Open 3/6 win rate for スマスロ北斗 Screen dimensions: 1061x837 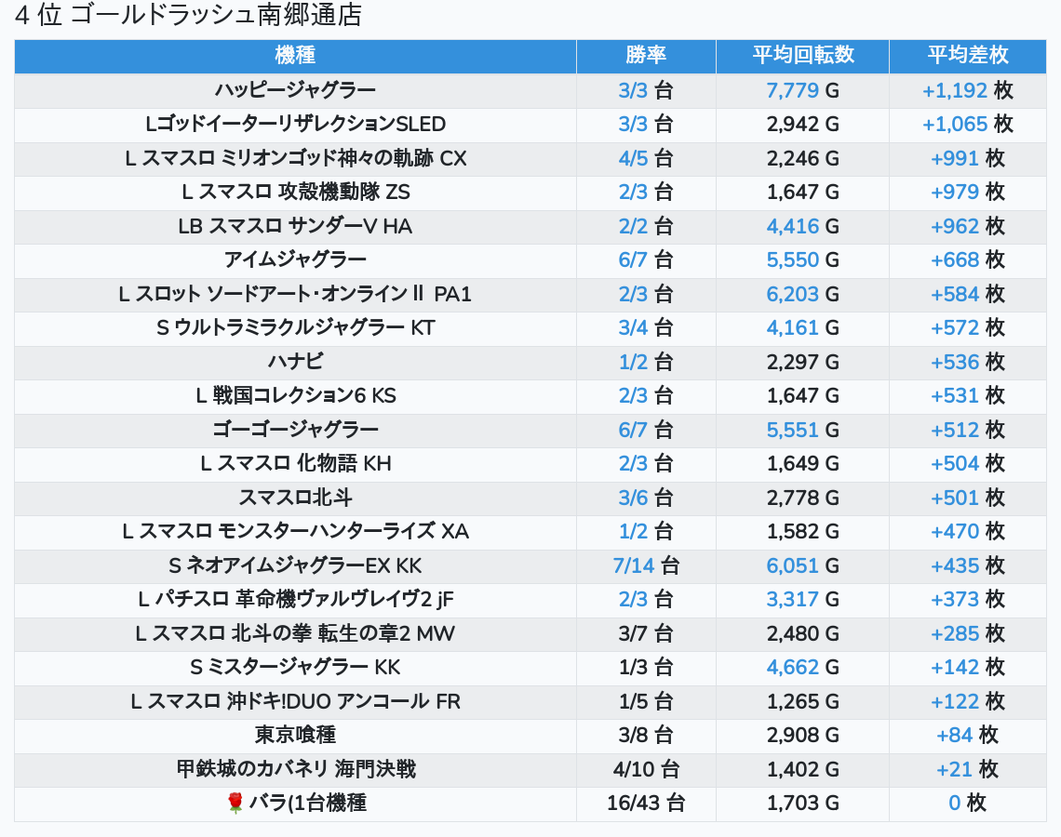pos(633,498)
